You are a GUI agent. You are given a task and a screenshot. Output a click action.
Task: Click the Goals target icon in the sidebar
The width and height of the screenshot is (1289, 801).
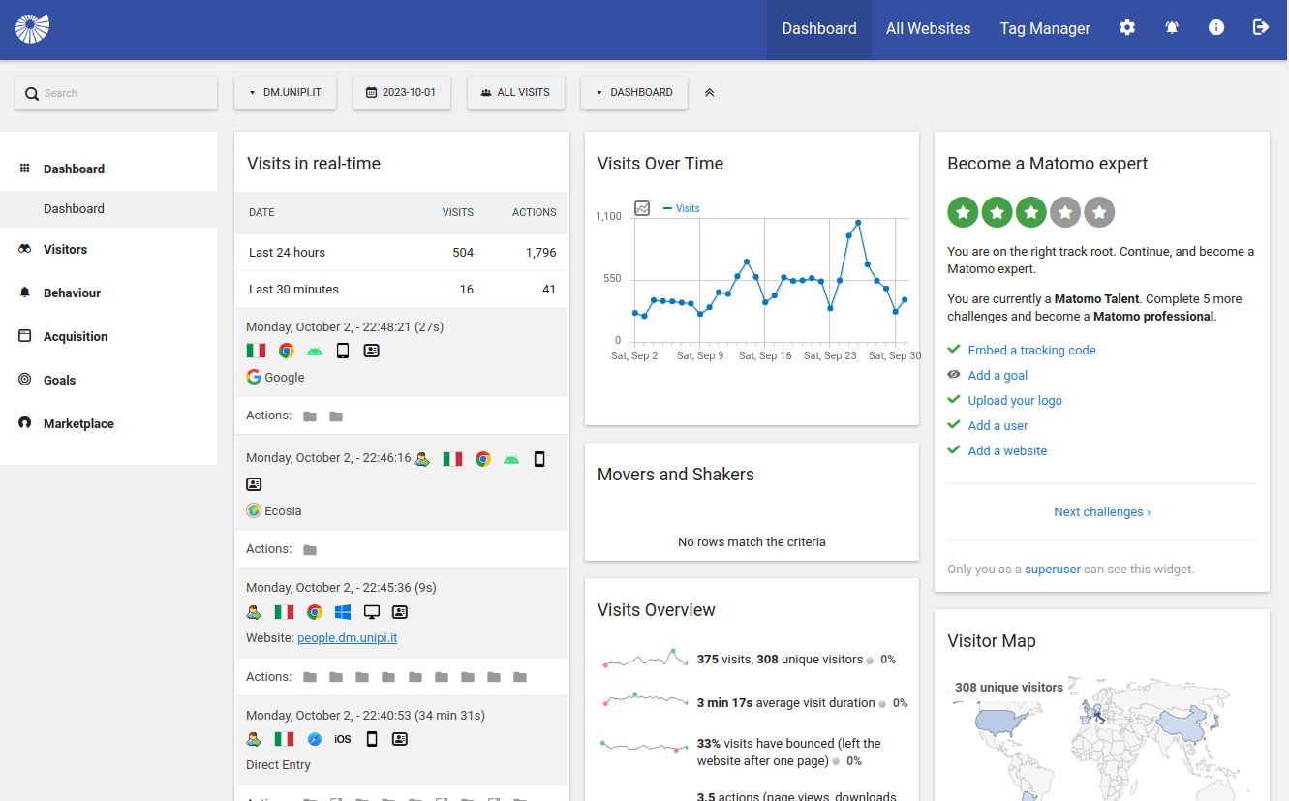tap(25, 380)
